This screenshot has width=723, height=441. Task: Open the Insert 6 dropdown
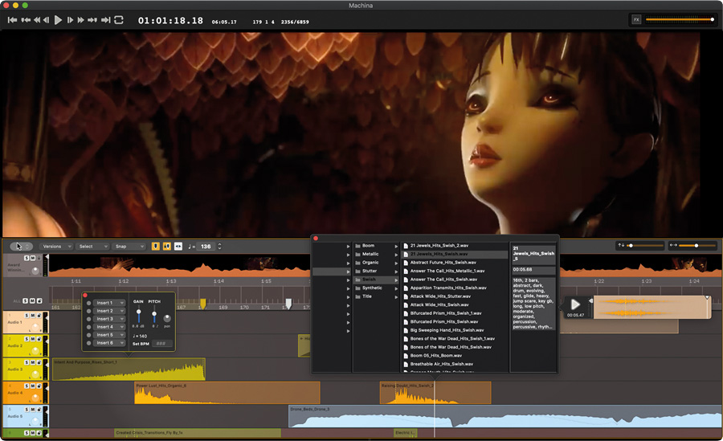tap(109, 343)
